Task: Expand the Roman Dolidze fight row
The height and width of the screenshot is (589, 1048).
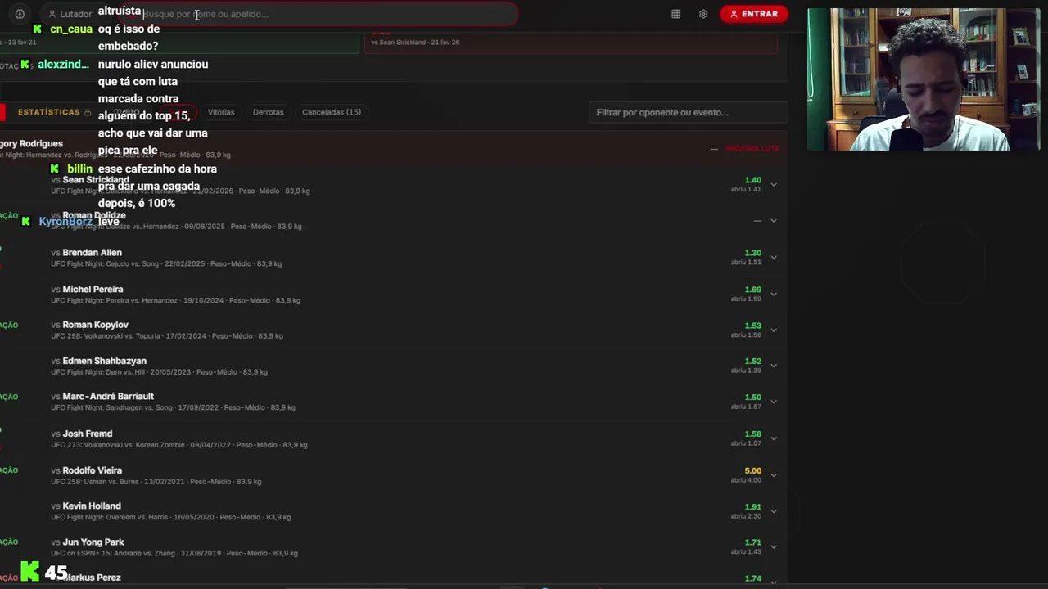Action: [773, 220]
